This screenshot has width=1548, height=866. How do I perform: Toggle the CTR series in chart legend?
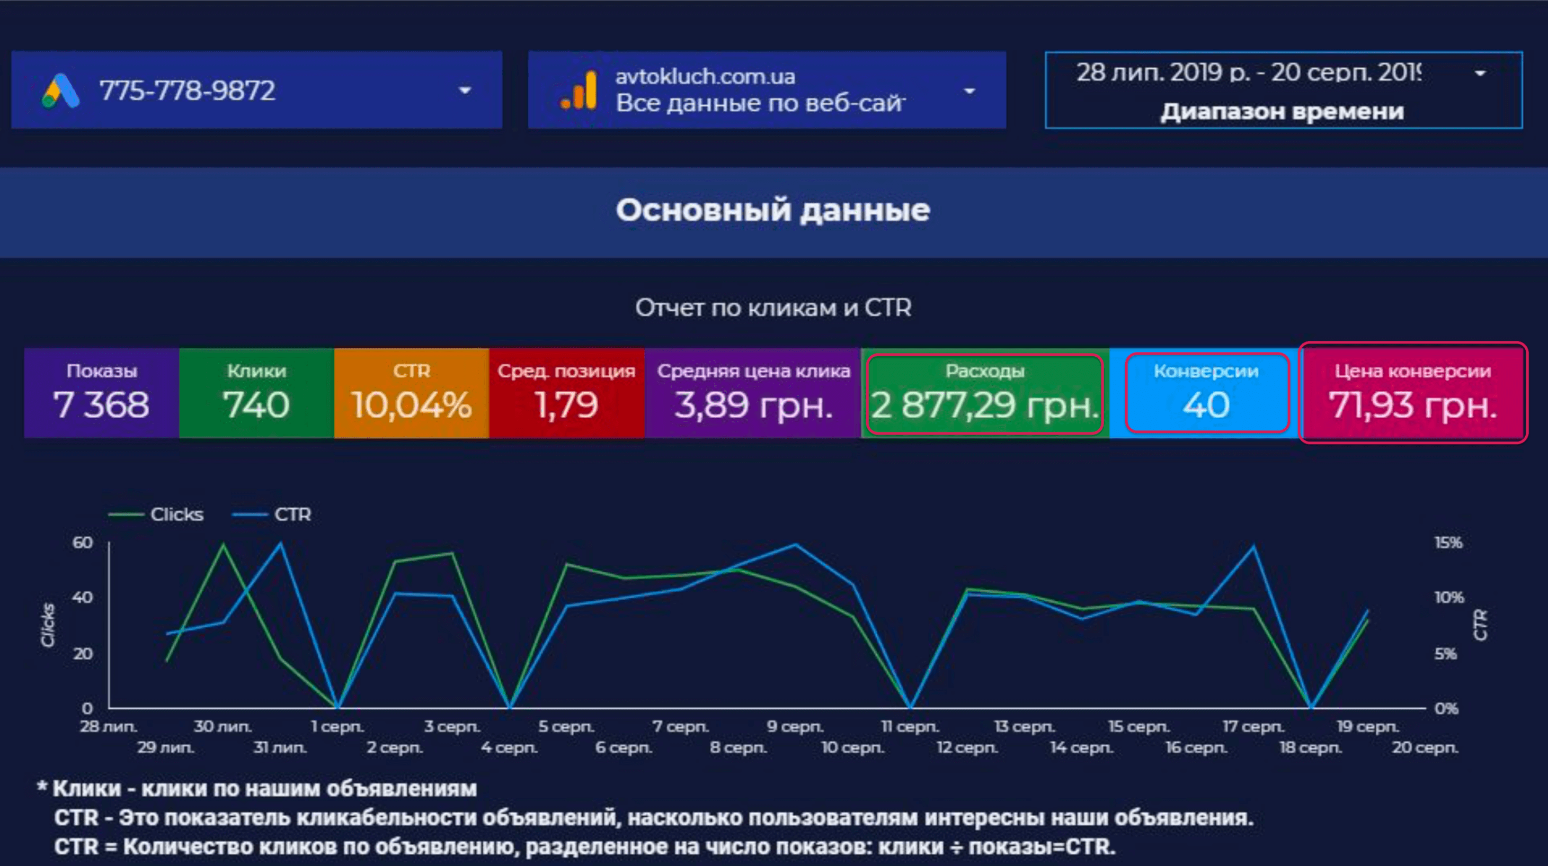(292, 515)
